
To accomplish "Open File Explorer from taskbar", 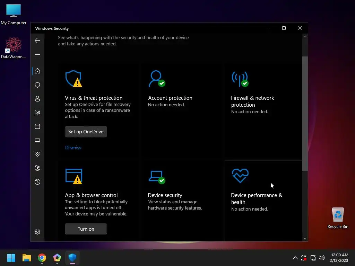I will pos(26,258).
